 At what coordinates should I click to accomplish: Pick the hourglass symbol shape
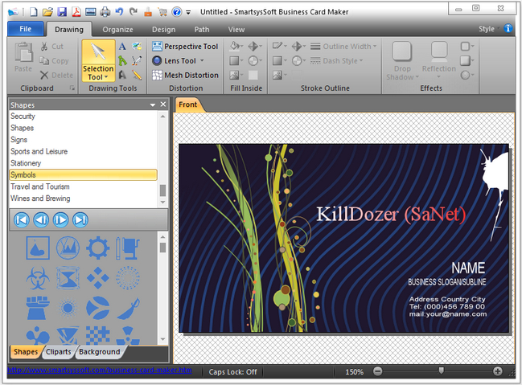tap(68, 277)
